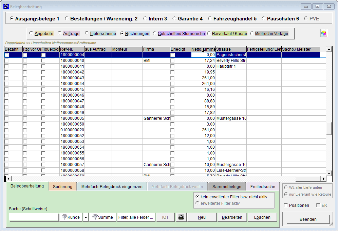This screenshot has height=231, width=338.
Task: Click the Sachb./ Meister column header
Action: pyautogui.click(x=301, y=49)
